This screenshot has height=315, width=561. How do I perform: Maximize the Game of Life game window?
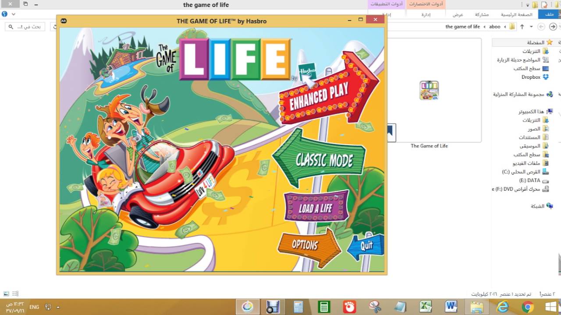pyautogui.click(x=361, y=20)
